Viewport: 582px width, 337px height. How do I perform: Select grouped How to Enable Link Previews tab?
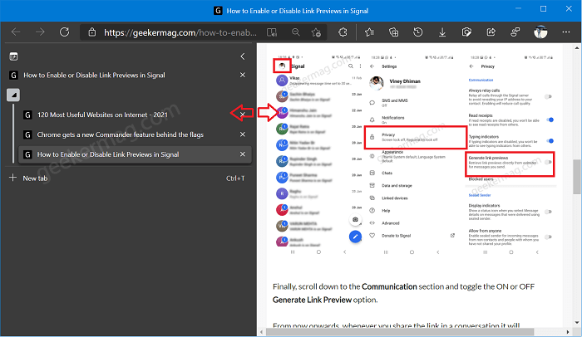[135, 154]
